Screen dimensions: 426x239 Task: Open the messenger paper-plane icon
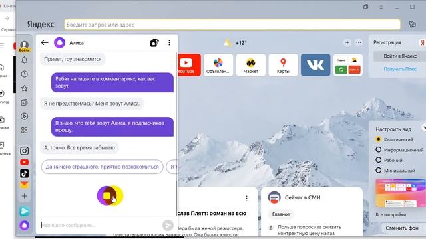(x=24, y=211)
